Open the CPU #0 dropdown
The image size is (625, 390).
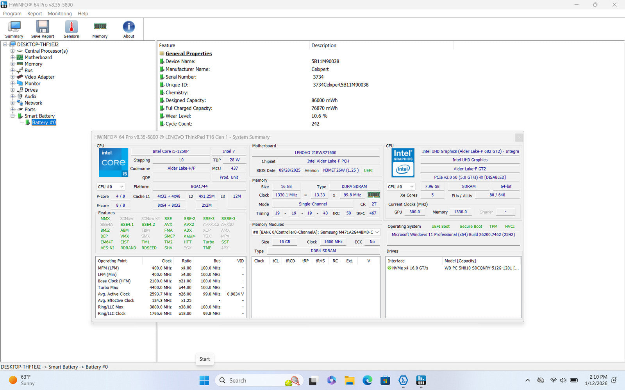click(x=111, y=187)
